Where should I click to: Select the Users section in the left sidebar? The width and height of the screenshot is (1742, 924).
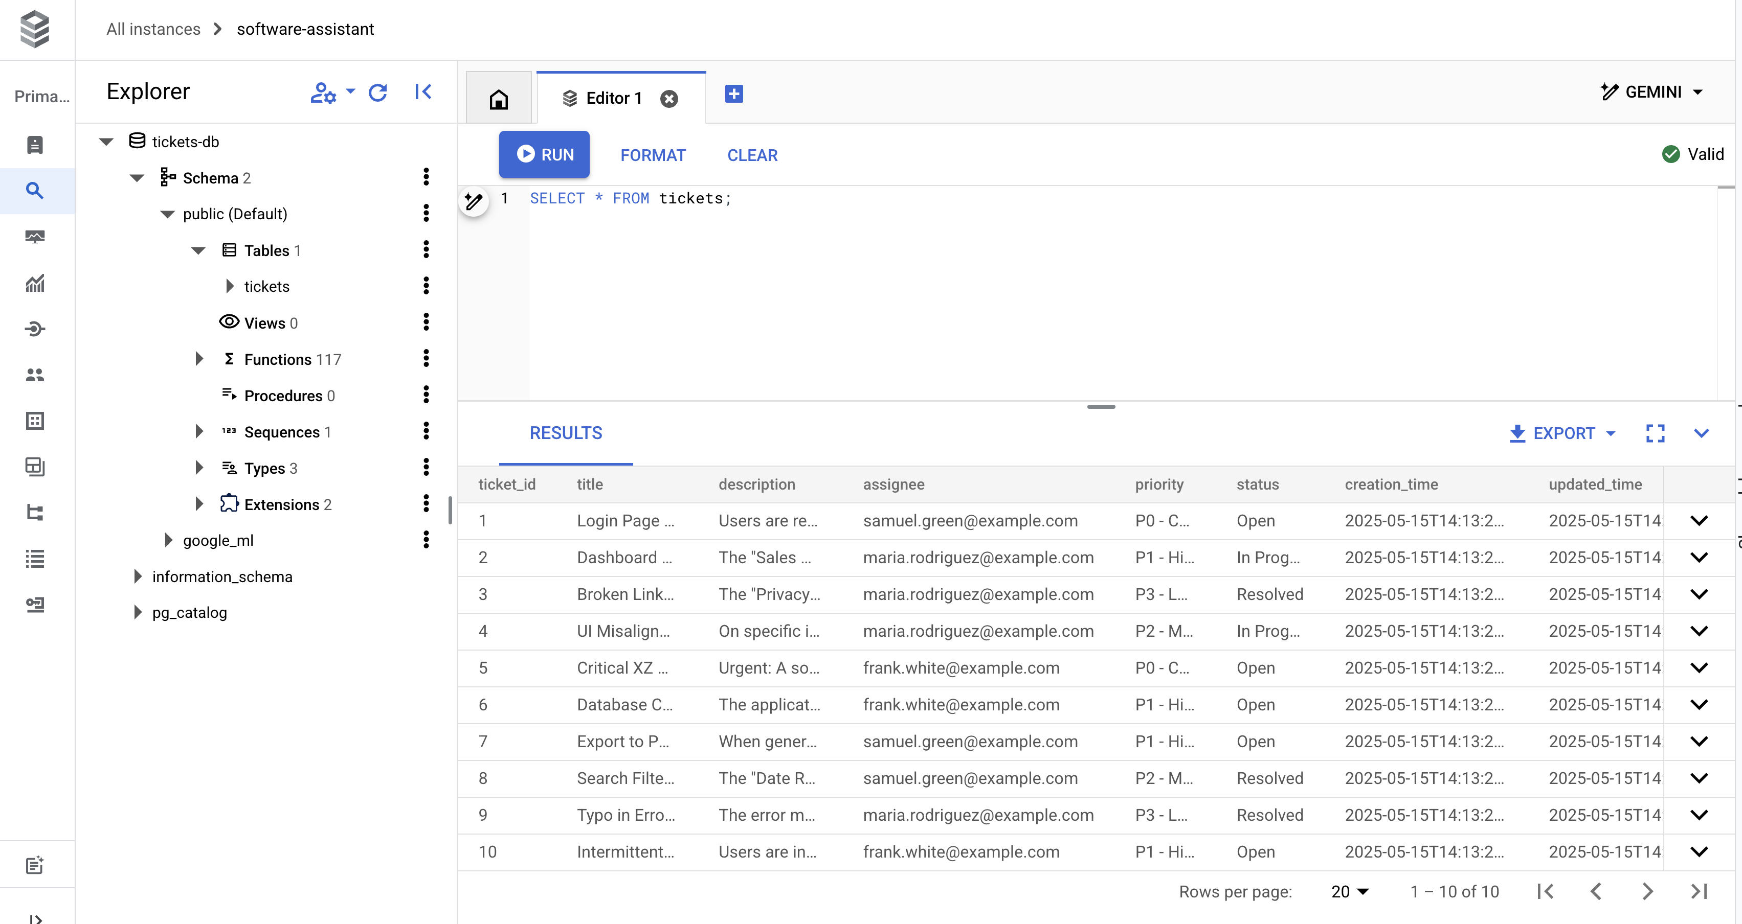coord(34,375)
